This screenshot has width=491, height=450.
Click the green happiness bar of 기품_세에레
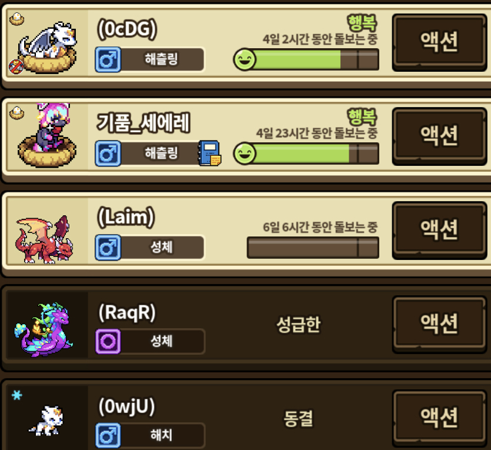coord(306,154)
